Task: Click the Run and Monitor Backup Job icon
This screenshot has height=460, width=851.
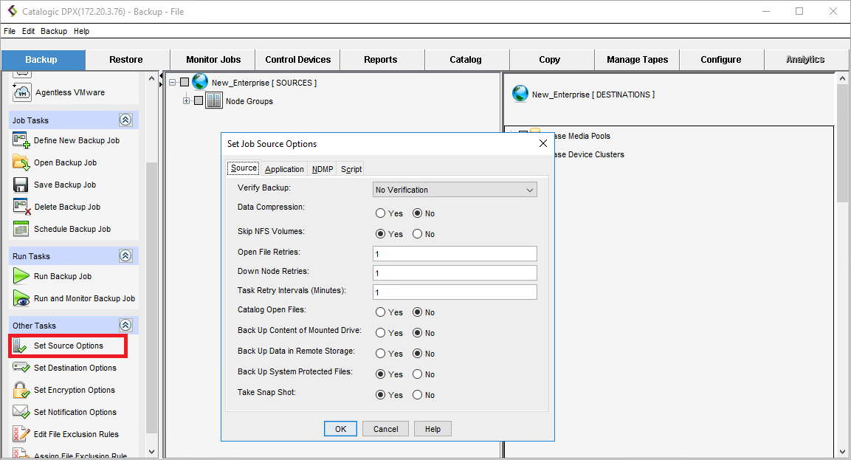Action: 21,298
